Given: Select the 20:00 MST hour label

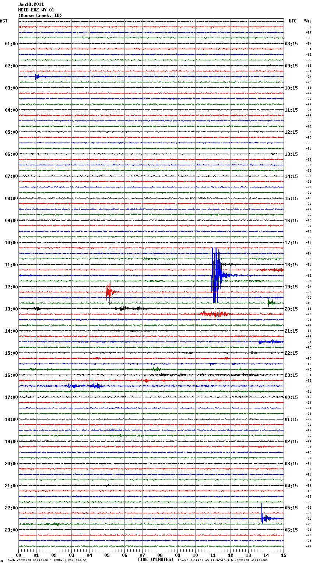Looking at the screenshot, I should pos(11,464).
